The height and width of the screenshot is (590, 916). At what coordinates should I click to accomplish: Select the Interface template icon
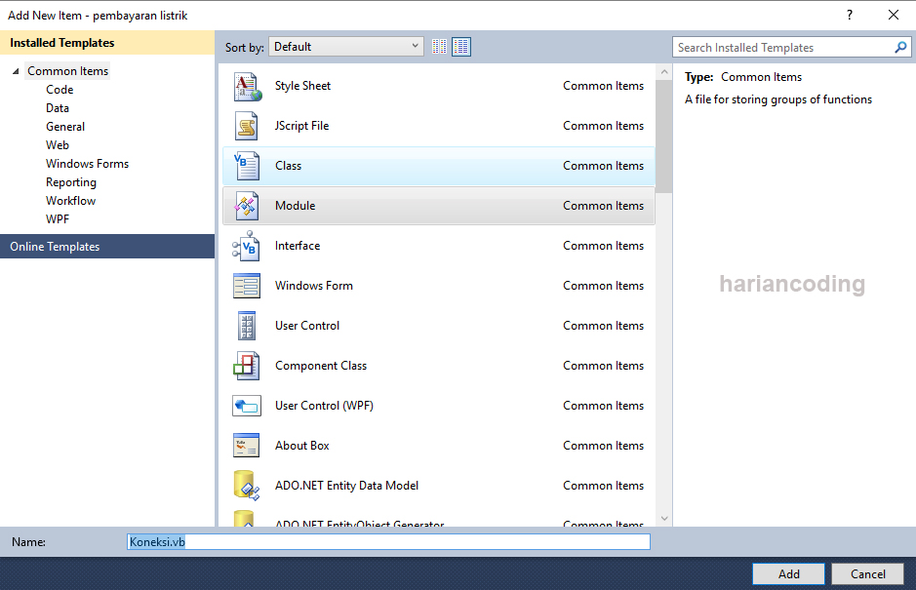coord(247,246)
